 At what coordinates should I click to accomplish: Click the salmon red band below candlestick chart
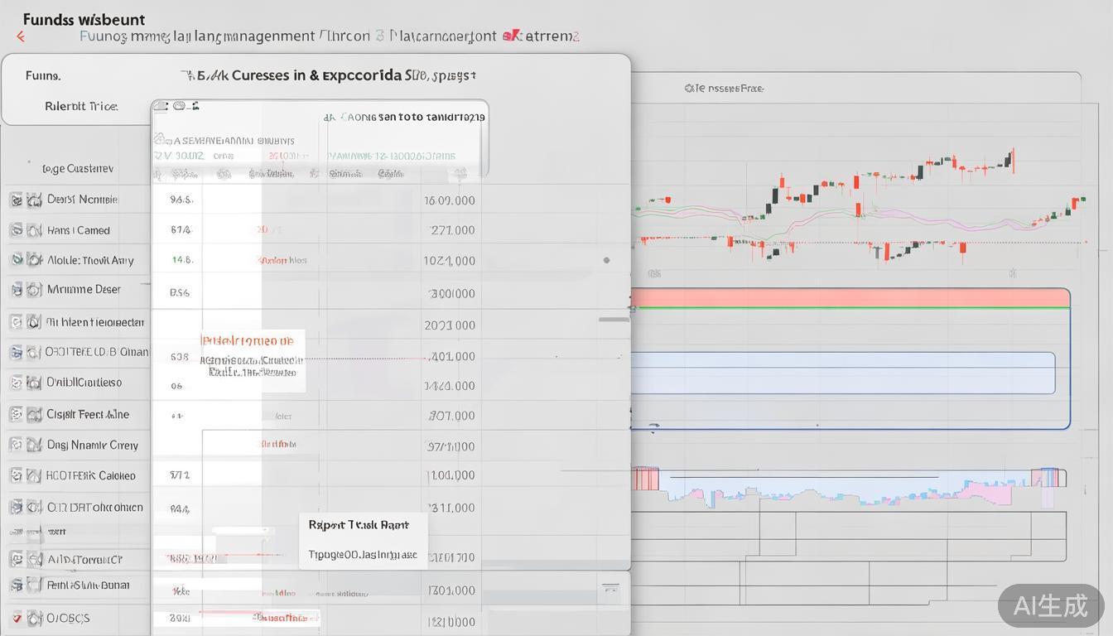tap(850, 297)
